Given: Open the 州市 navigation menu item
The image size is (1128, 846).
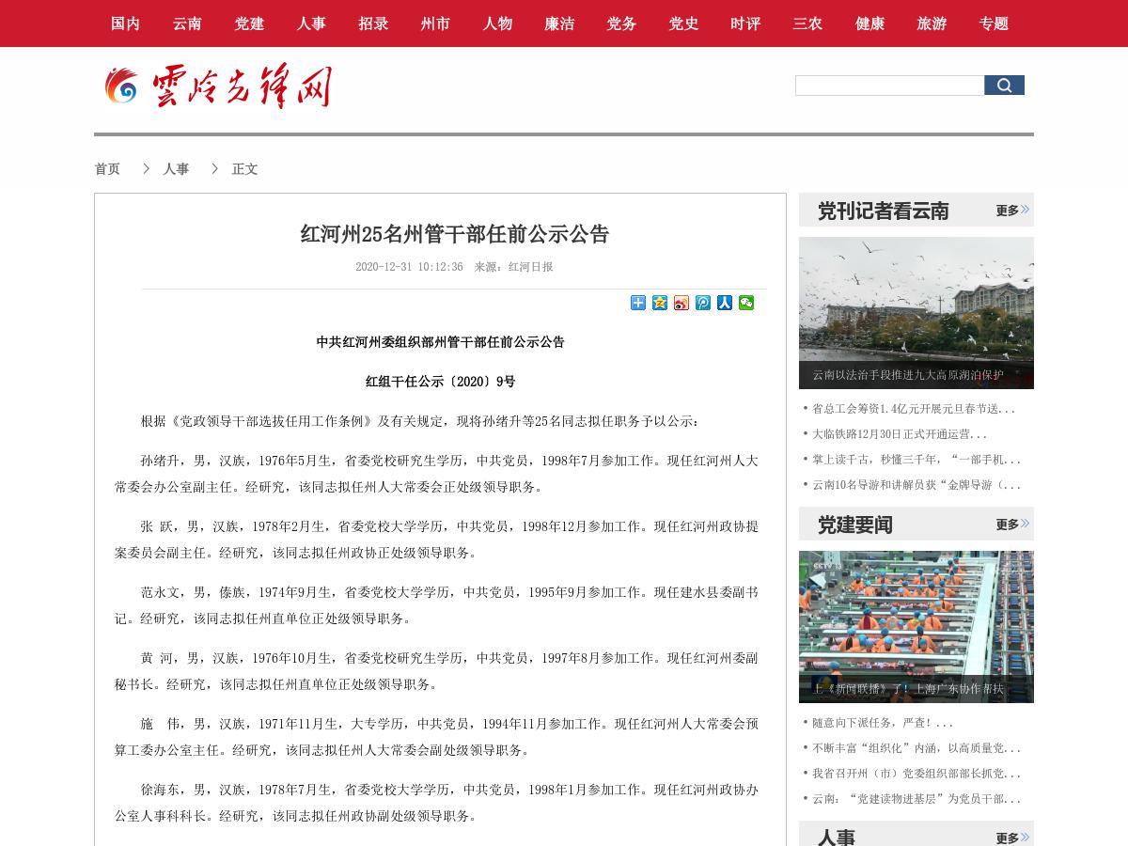Looking at the screenshot, I should coord(435,23).
